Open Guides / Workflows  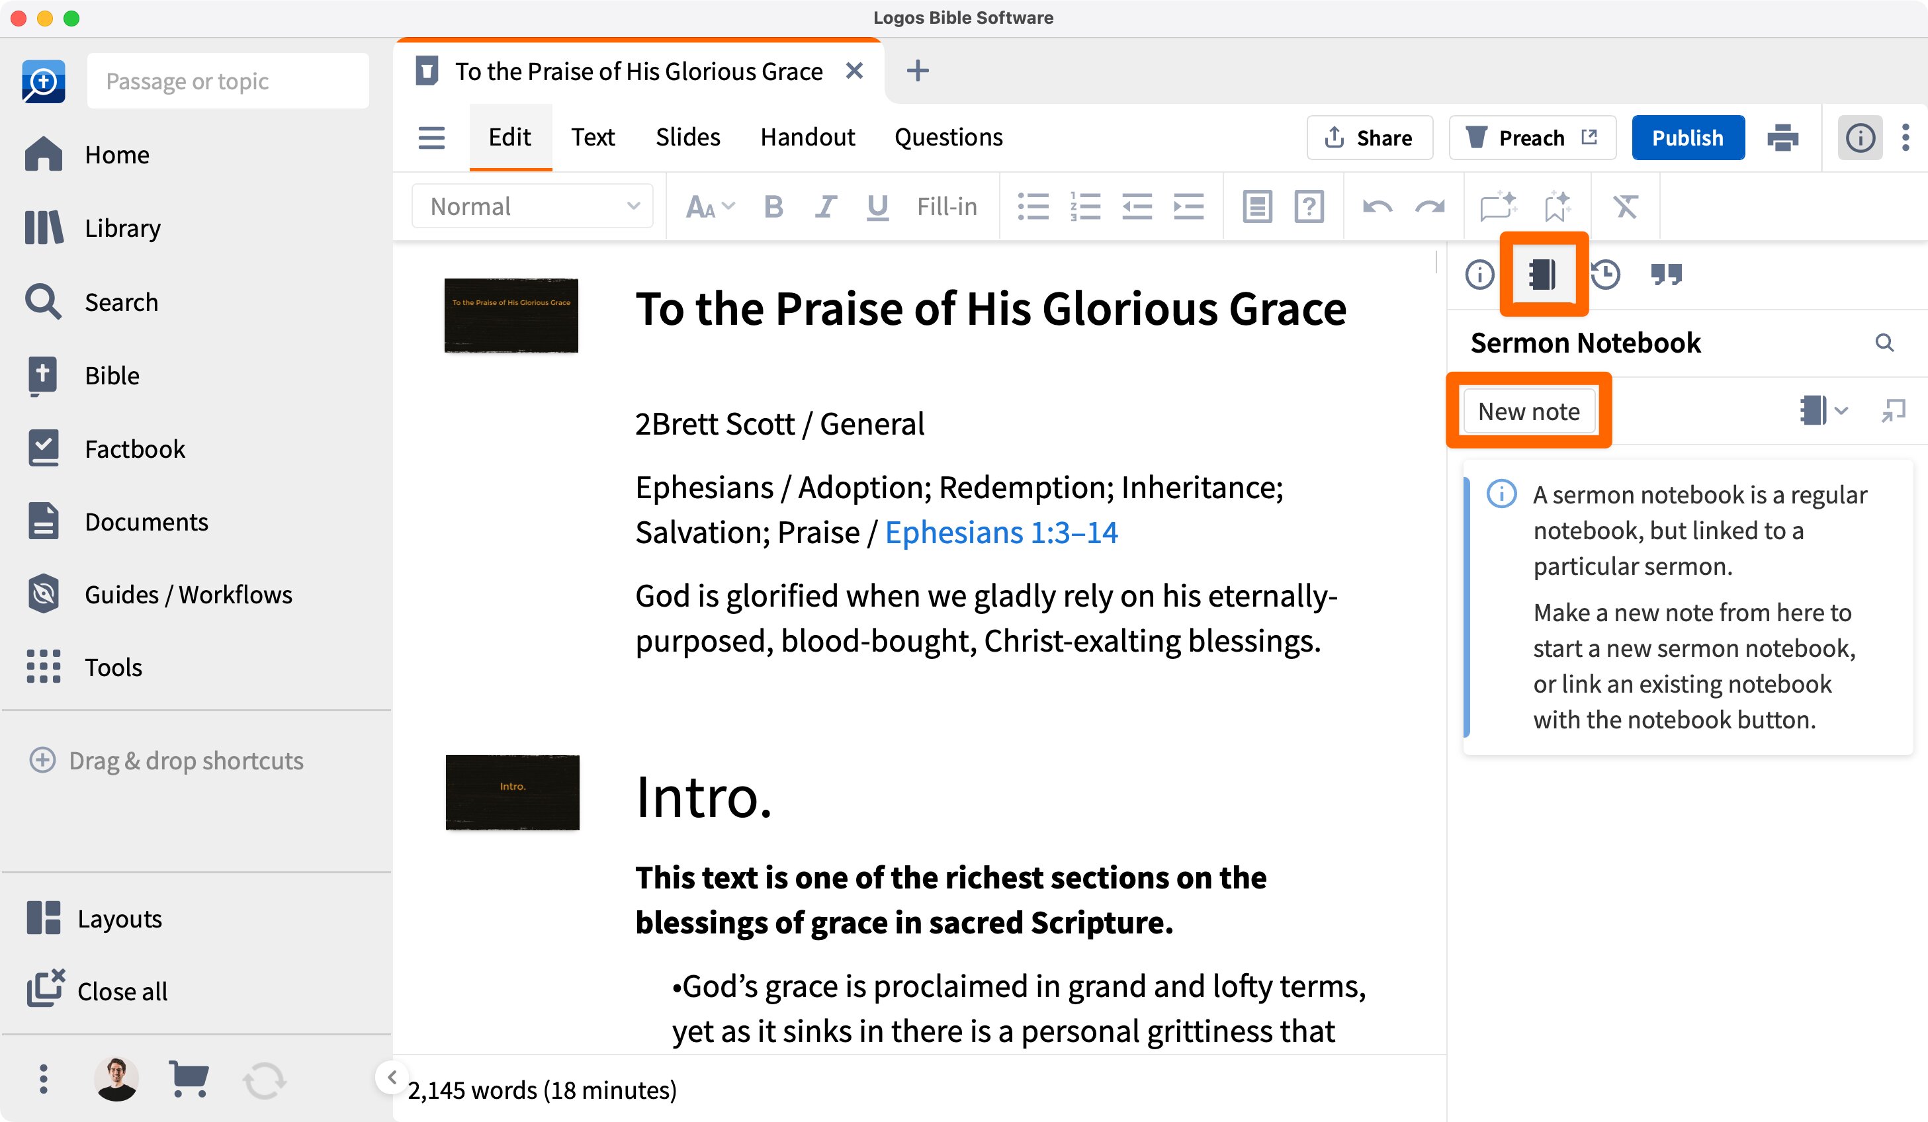(x=158, y=594)
